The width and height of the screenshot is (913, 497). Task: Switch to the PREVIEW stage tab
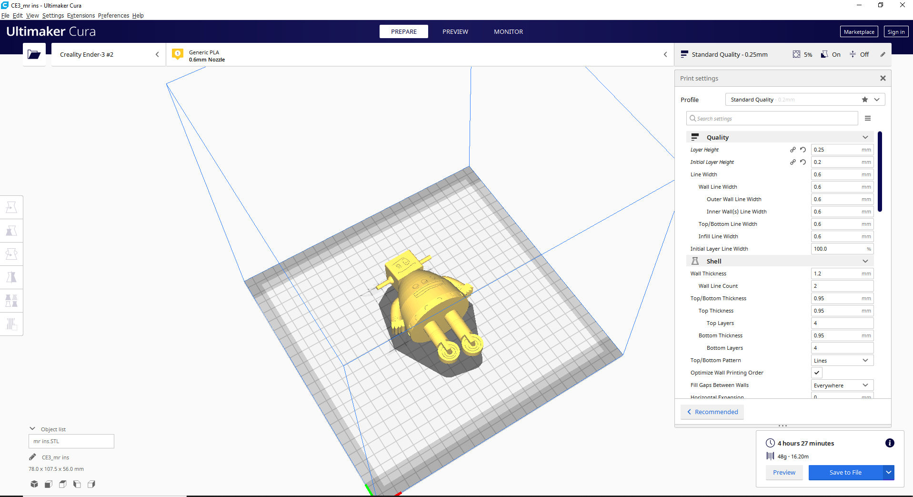455,31
